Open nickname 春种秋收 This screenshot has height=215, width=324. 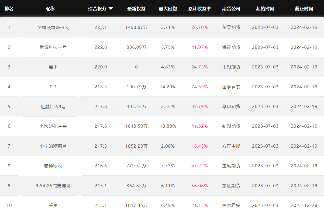click(x=53, y=166)
